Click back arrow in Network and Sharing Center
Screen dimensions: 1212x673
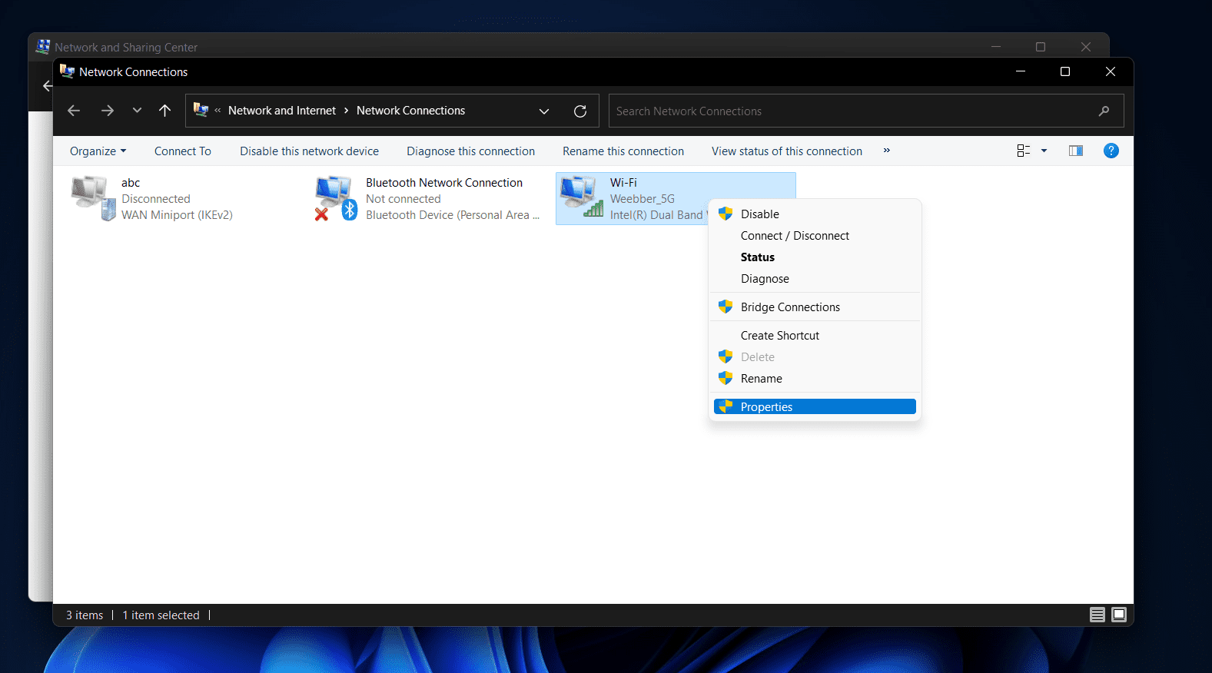[47, 86]
